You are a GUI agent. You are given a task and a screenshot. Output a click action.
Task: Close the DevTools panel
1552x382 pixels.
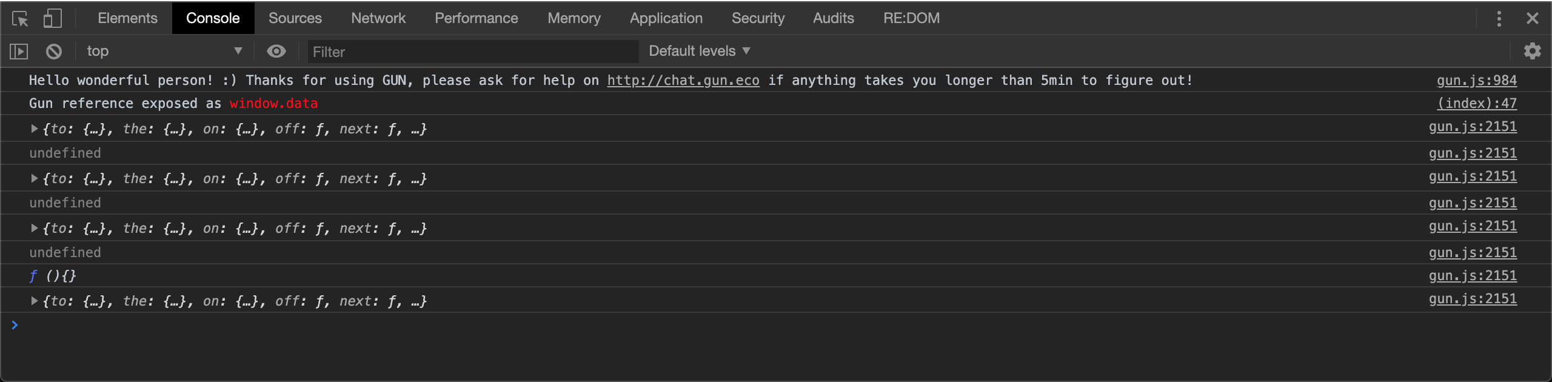click(x=1533, y=19)
